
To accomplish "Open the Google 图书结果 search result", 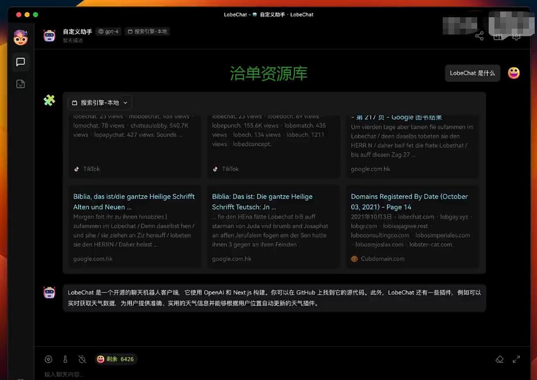I will click(396, 117).
